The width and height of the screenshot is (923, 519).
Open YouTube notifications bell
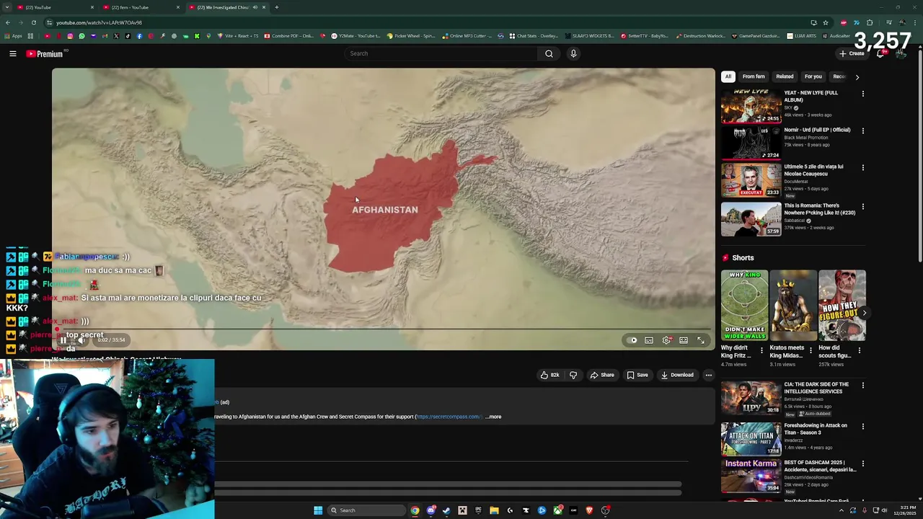(x=880, y=53)
